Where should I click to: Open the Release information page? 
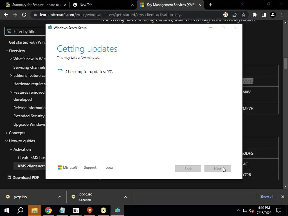click(x=29, y=108)
